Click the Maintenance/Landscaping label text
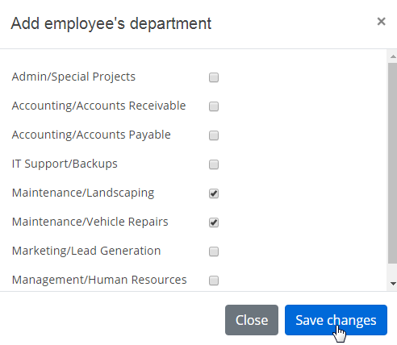 [83, 193]
